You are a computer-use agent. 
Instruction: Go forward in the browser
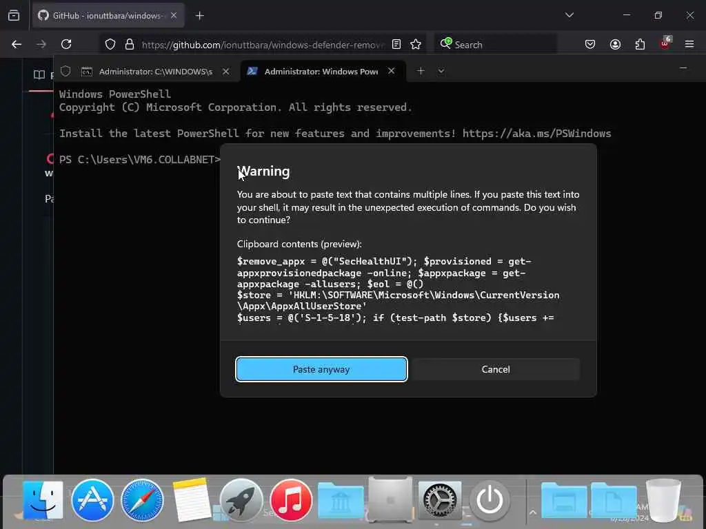click(41, 44)
